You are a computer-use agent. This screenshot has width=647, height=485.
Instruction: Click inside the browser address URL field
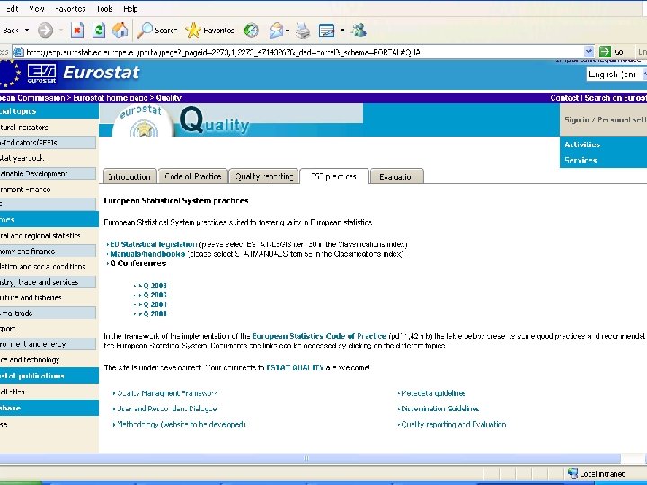click(x=304, y=52)
